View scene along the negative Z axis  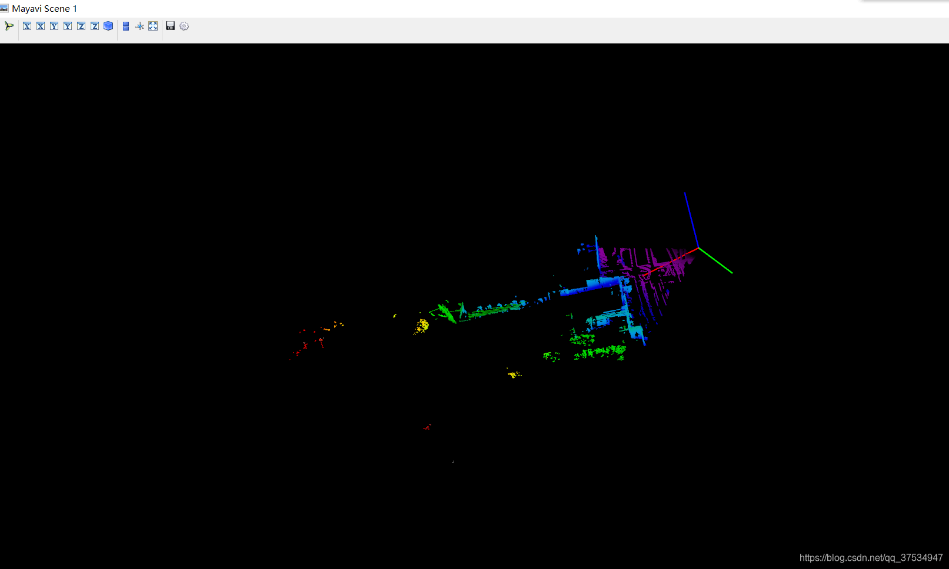tap(94, 26)
